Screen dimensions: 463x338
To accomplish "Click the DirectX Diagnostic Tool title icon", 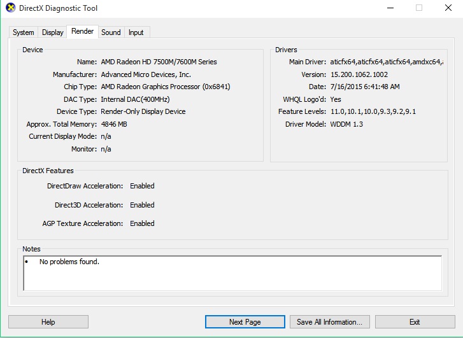I will coord(11,8).
